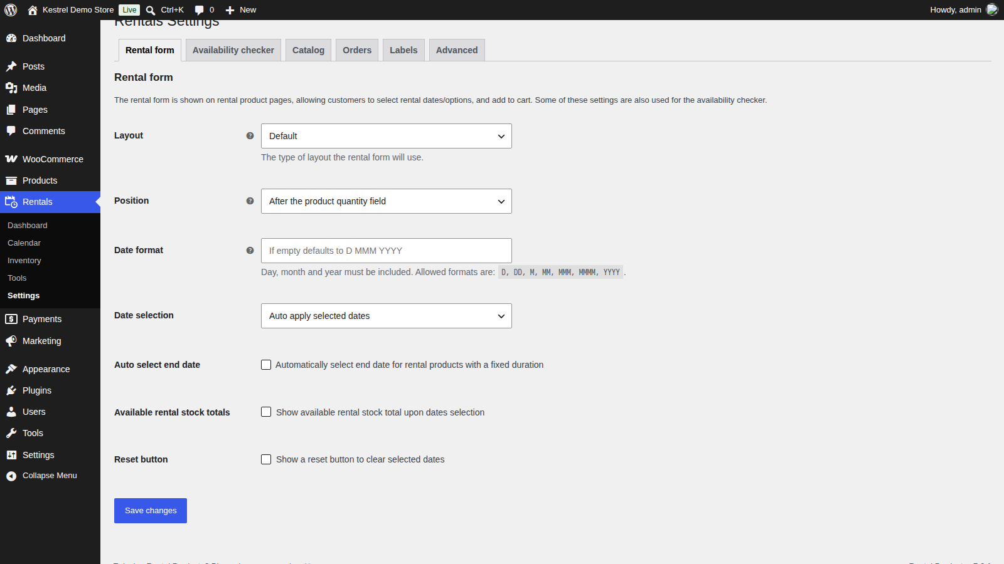Click the search magnifier icon in admin bar
Image resolution: width=1004 pixels, height=564 pixels.
pos(151,10)
